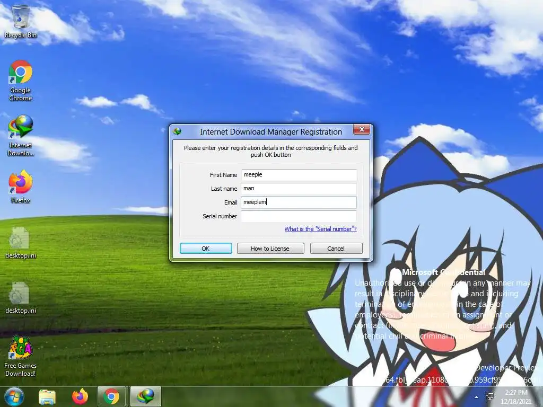The width and height of the screenshot is (543, 407).
Task: Focus the Email input field
Action: point(299,202)
